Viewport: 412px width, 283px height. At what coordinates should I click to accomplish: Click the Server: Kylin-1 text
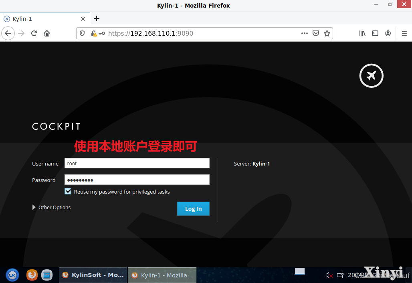(x=252, y=164)
